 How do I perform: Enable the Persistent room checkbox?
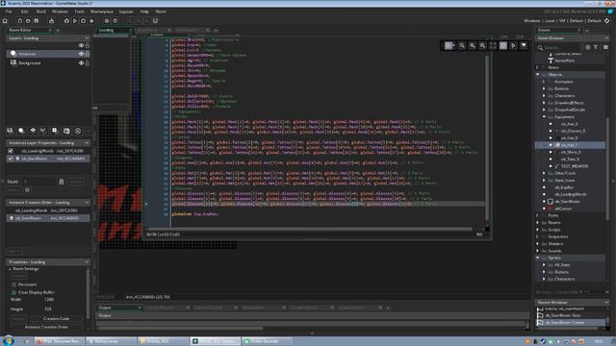[14, 284]
